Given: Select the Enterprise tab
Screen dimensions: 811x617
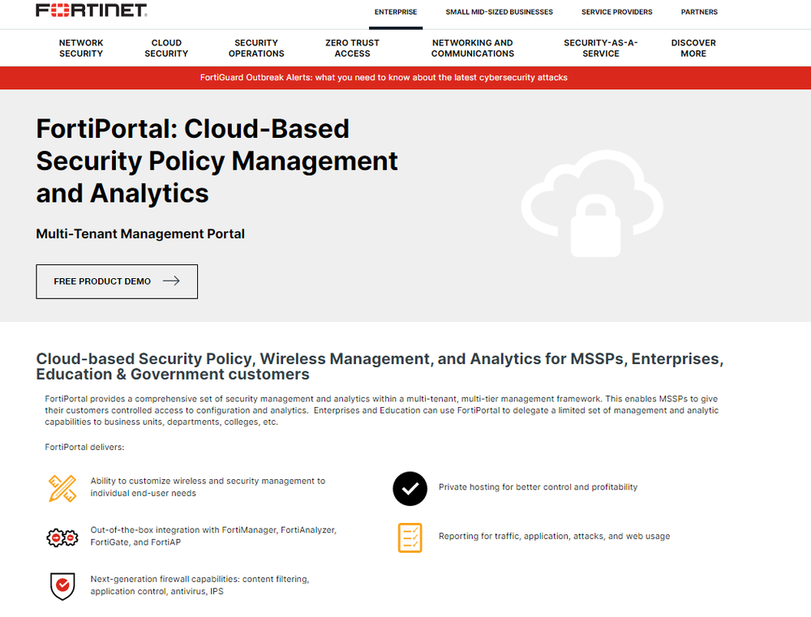Looking at the screenshot, I should [x=396, y=12].
